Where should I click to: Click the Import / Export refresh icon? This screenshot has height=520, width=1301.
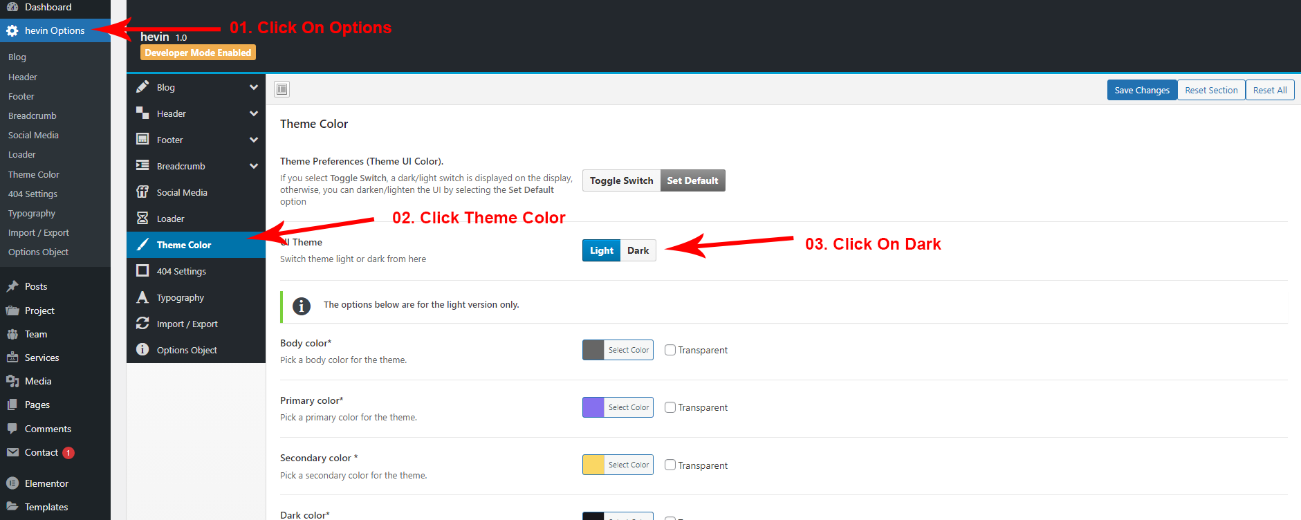pos(142,324)
